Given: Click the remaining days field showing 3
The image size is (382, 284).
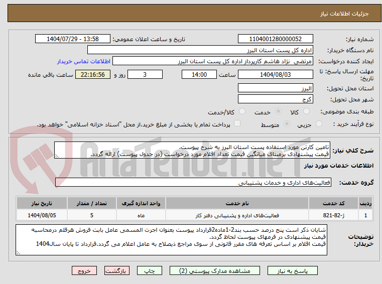Looking at the screenshot, I should click(x=145, y=75).
